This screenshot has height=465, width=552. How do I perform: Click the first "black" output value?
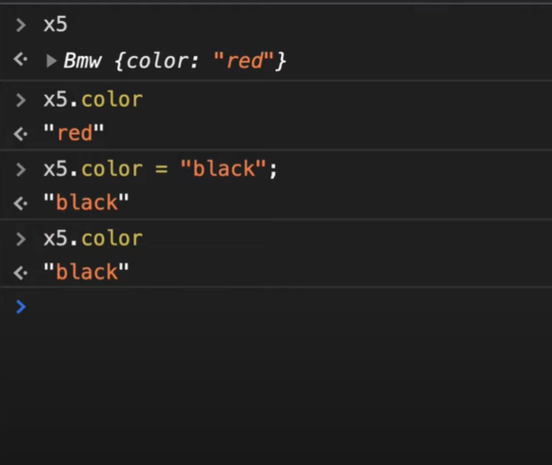pos(87,203)
